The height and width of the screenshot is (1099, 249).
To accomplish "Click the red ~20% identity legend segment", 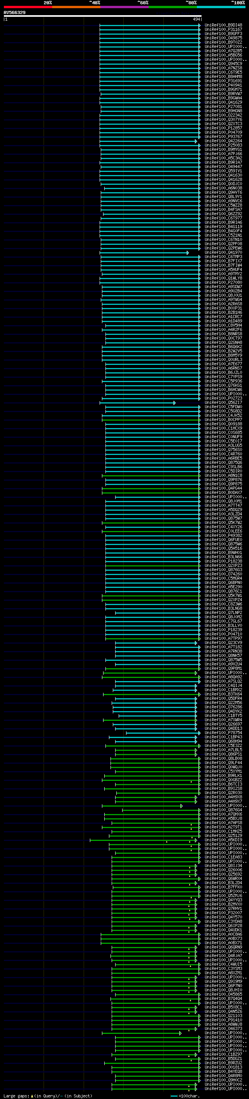I will (x=28, y=7).
